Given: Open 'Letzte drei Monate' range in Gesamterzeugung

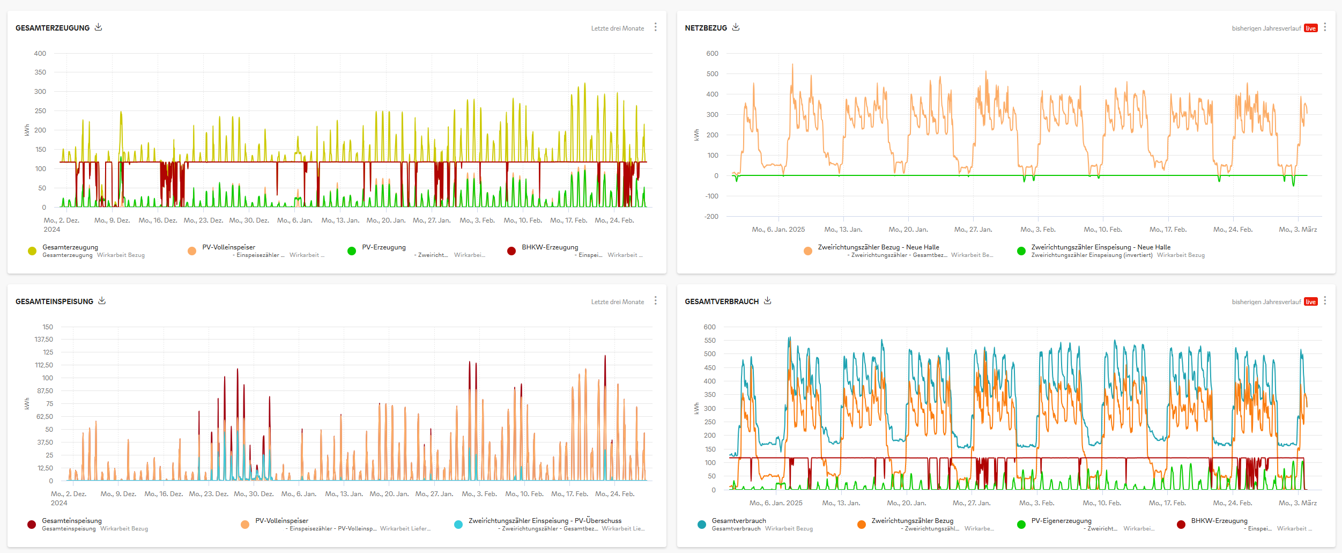Looking at the screenshot, I should 617,28.
